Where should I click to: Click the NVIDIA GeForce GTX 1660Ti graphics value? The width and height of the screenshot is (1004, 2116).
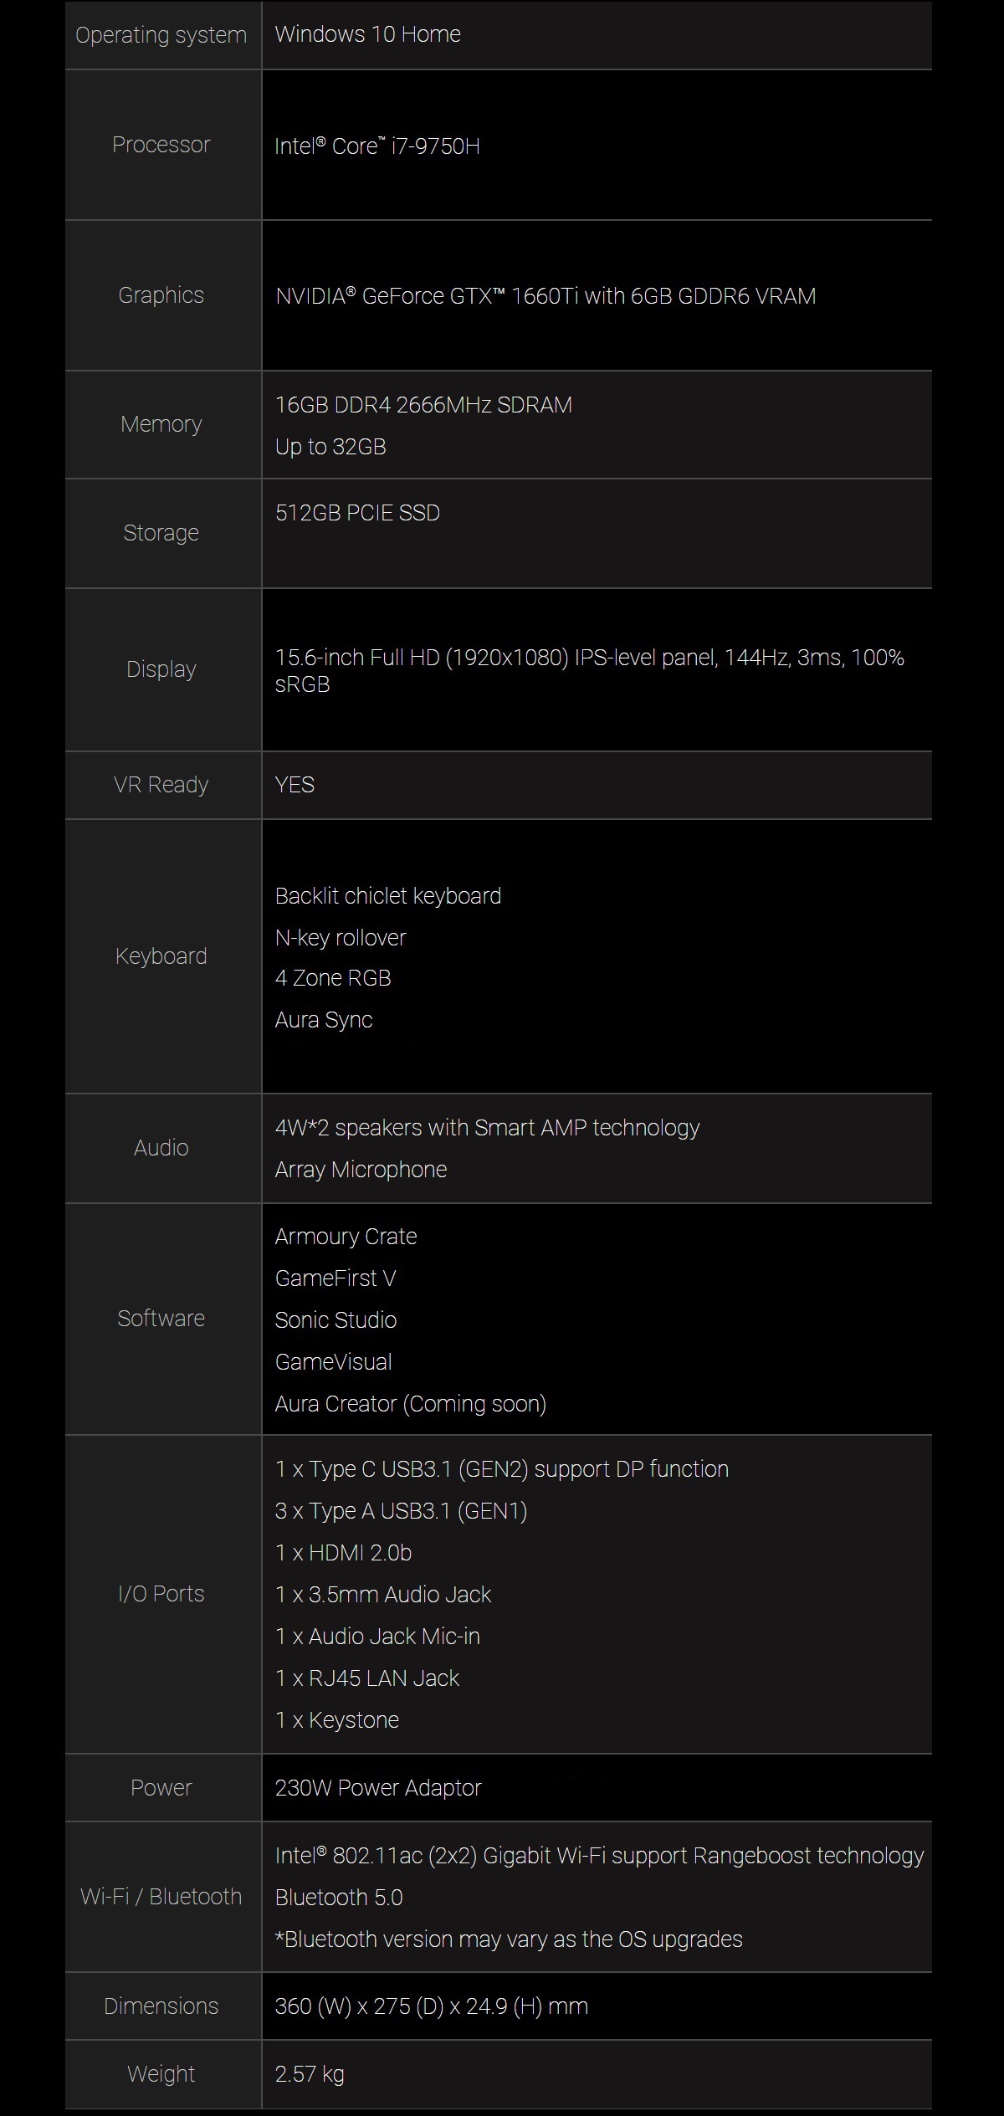click(546, 296)
